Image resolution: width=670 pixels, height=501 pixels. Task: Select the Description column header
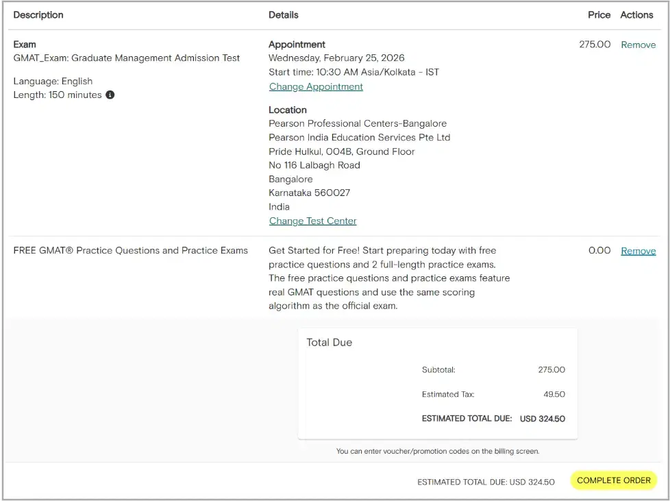(38, 14)
